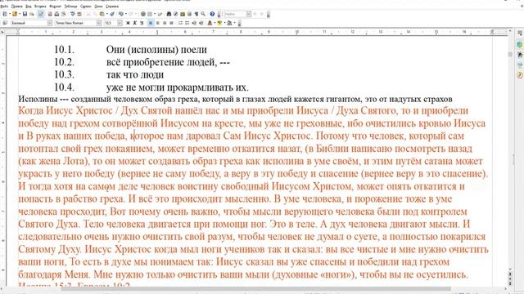Toggle Edit File mode button
Screen dimensions: 524x294
pos(41,14)
